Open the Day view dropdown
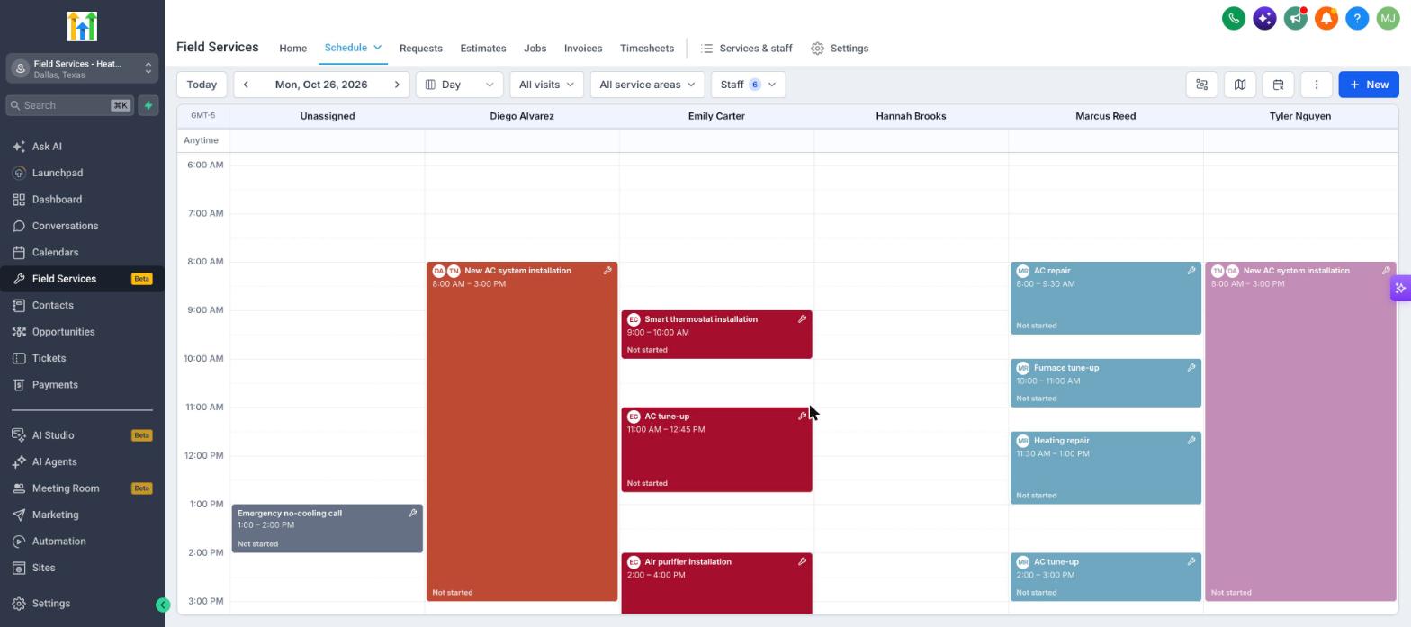1411x627 pixels. [459, 85]
